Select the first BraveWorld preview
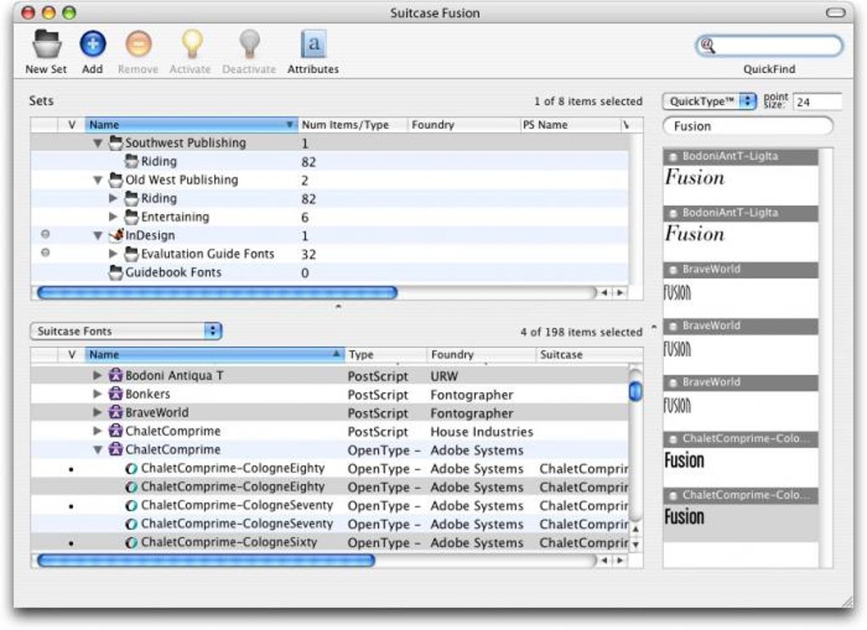 click(x=741, y=290)
